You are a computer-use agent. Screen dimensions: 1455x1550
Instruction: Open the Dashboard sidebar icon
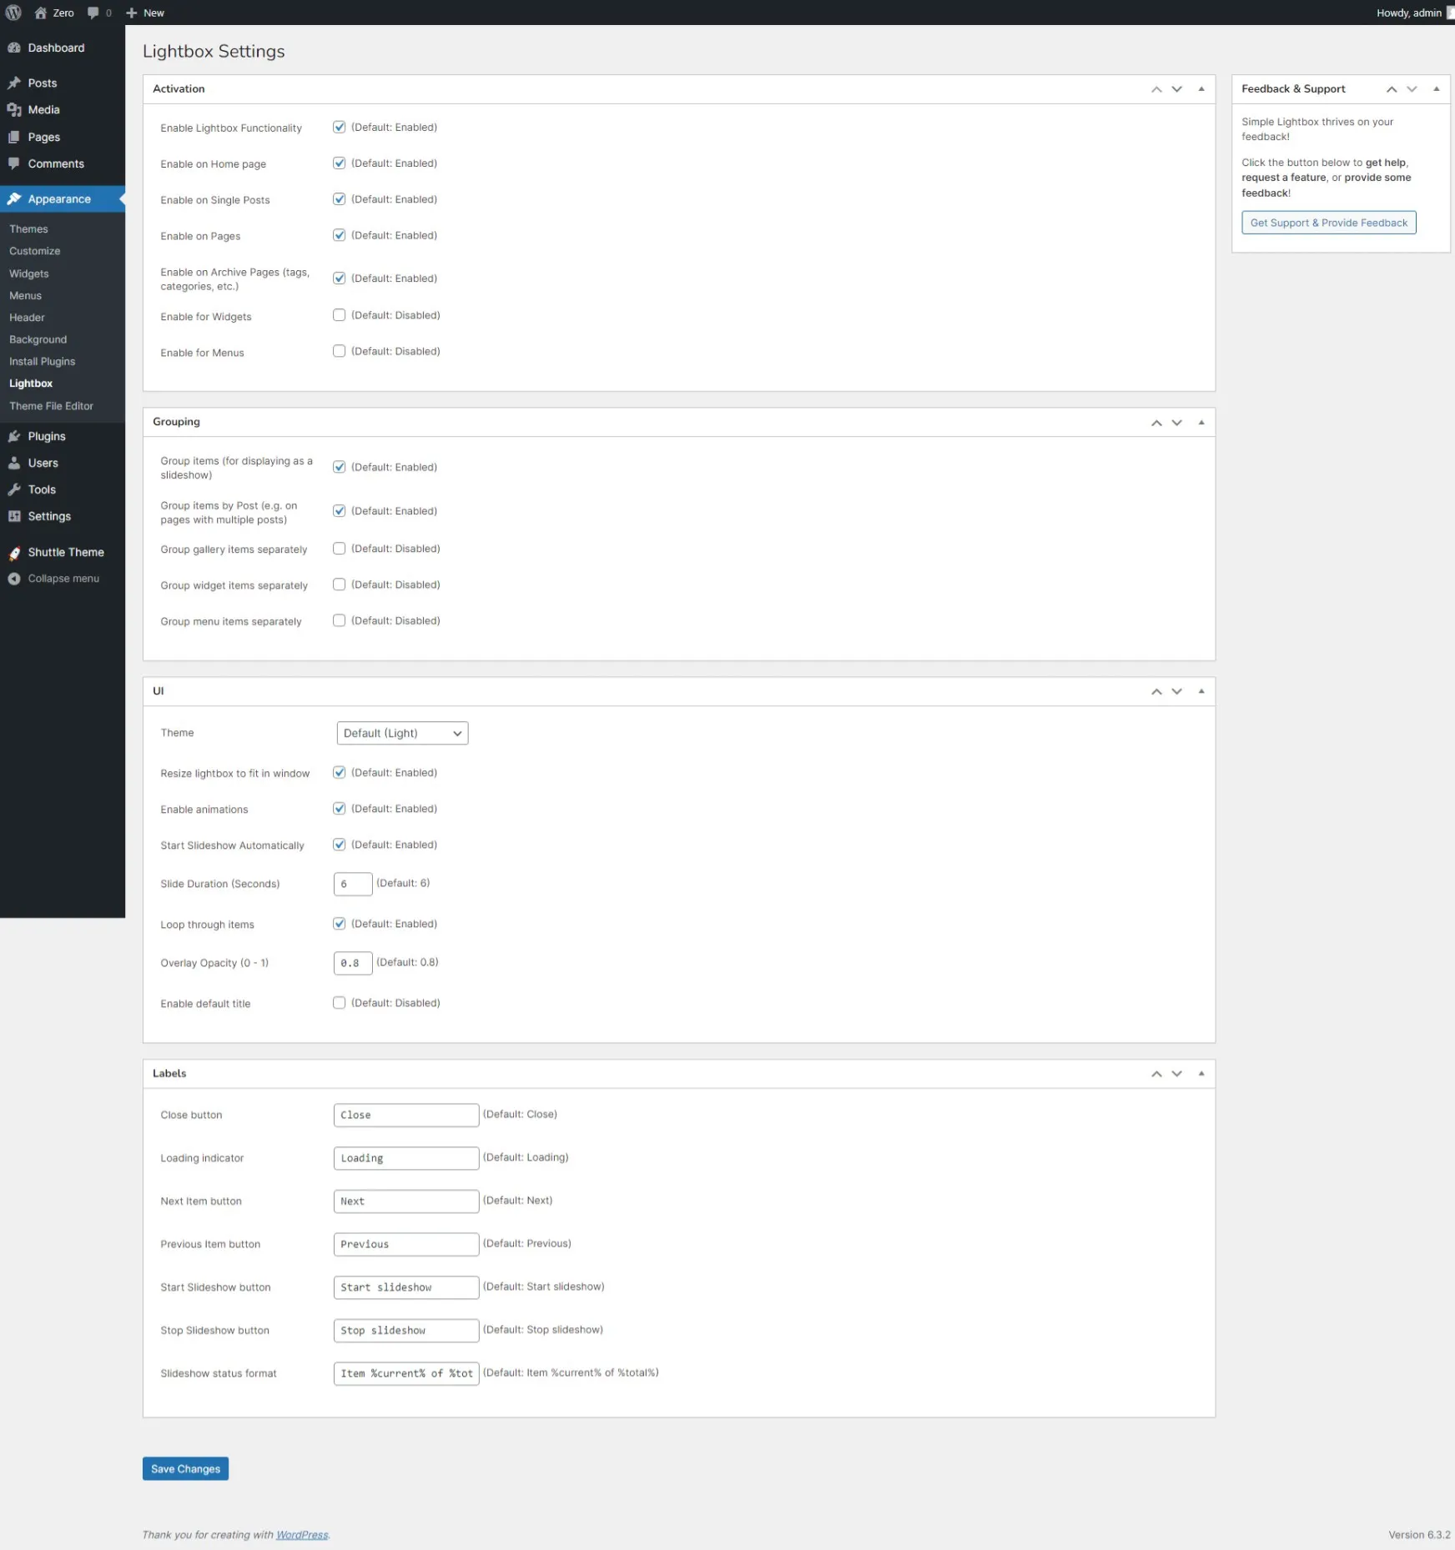tap(14, 48)
